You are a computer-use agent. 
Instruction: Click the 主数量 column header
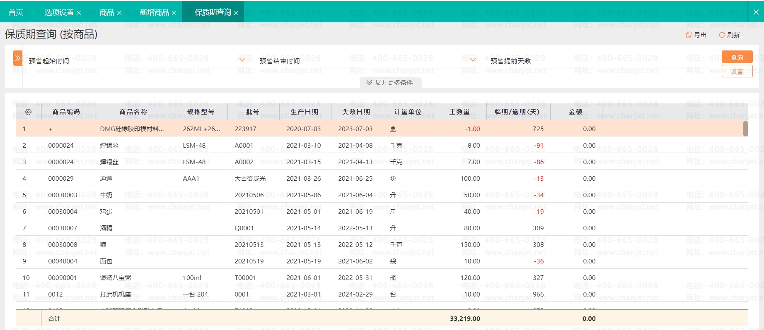460,112
